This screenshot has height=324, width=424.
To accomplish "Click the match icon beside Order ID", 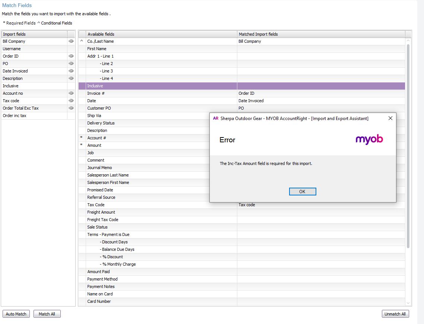I will pyautogui.click(x=71, y=56).
